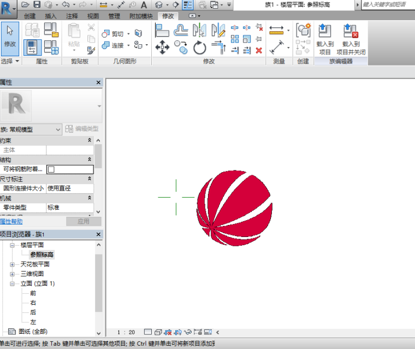Click the Rotate tool in 修改 panel
This screenshot has height=349, width=415.
point(200,48)
